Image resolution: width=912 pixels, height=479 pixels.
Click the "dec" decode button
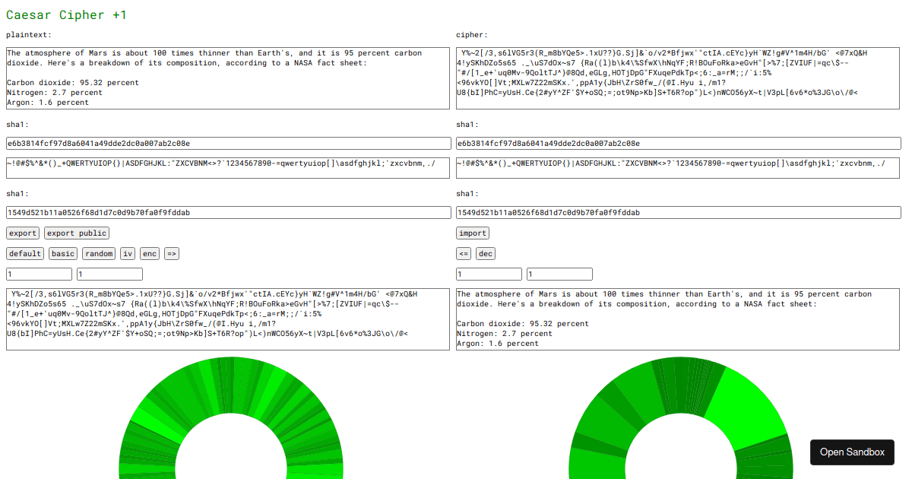pos(485,253)
